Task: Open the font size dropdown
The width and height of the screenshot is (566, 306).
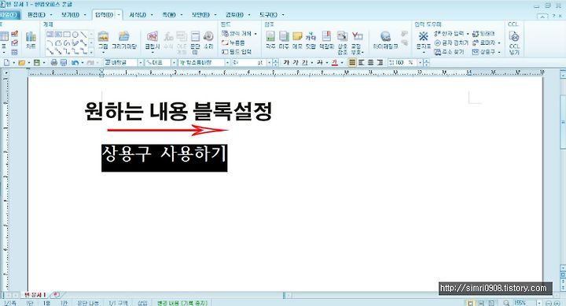Action: (270, 62)
